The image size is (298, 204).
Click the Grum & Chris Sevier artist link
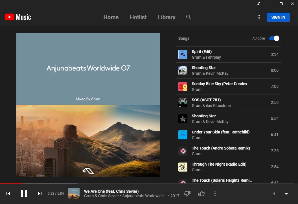pos(102,196)
